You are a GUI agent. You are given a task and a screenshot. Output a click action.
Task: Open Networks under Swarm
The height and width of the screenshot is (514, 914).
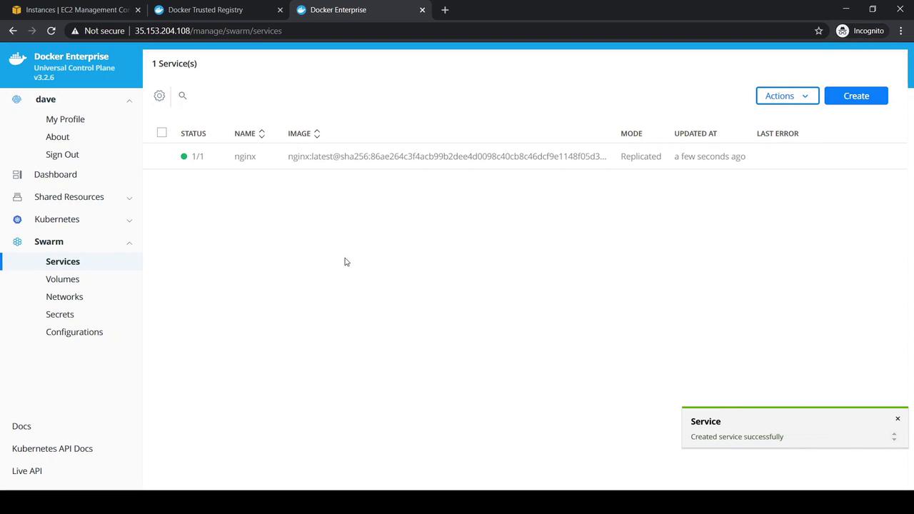pos(64,297)
